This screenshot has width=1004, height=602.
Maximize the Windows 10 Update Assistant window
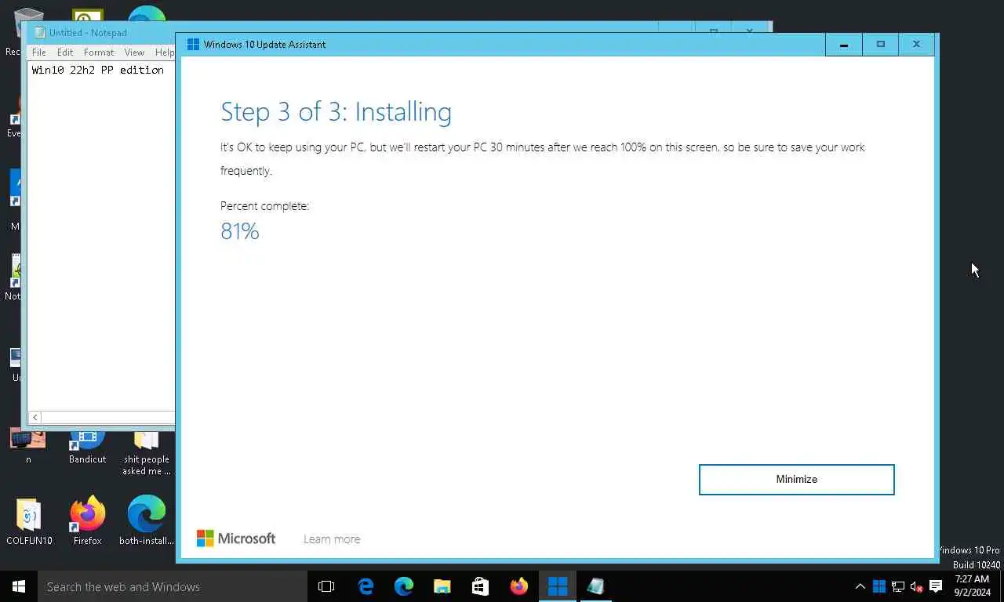click(880, 45)
